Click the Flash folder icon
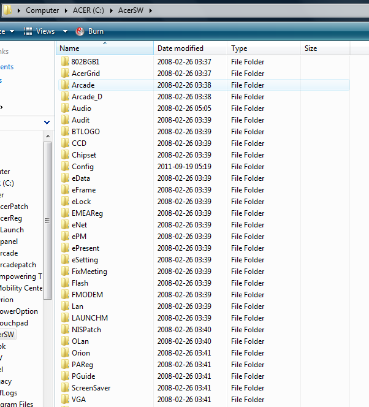This screenshot has width=369, height=407. click(x=65, y=283)
